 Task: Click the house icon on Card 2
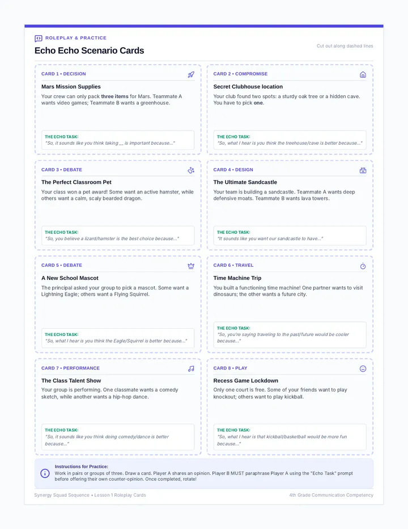363,74
